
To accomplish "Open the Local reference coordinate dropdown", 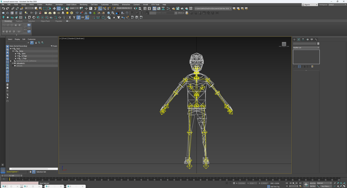I will pyautogui.click(x=74, y=8).
